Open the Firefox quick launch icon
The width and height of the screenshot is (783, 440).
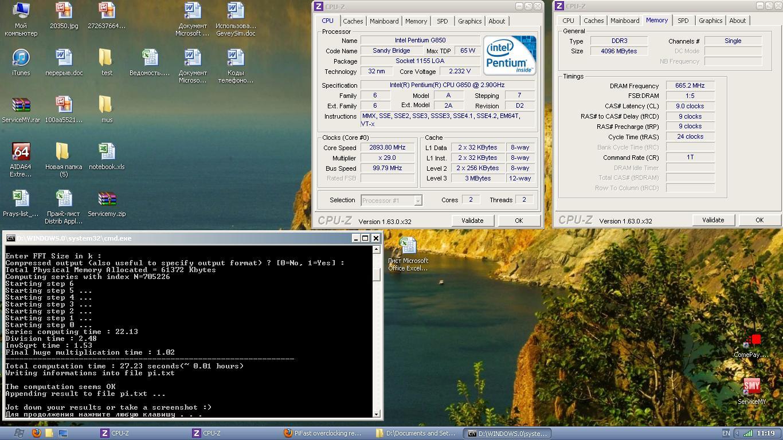click(x=36, y=433)
